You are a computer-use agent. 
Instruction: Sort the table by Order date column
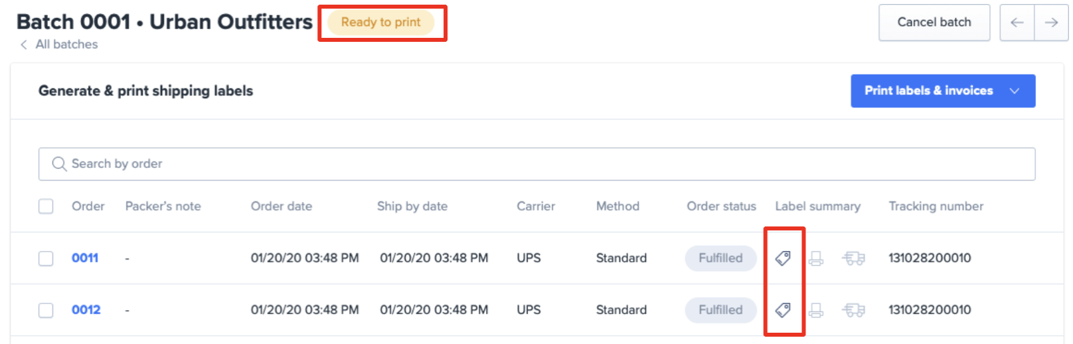click(282, 206)
